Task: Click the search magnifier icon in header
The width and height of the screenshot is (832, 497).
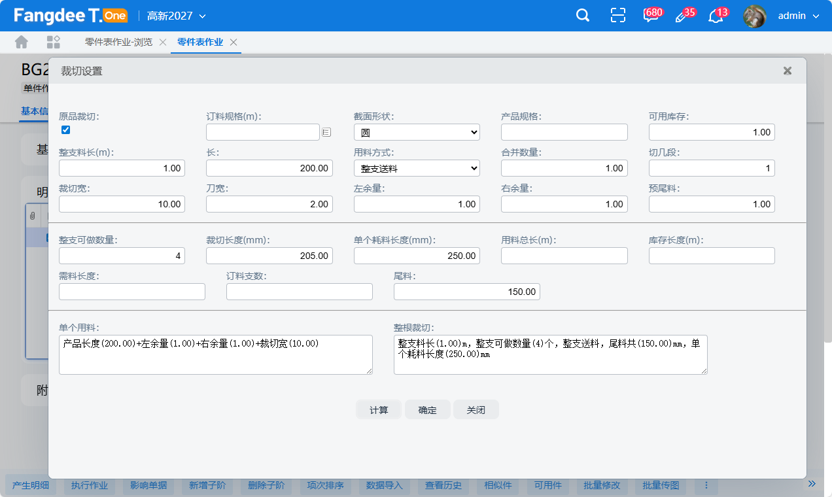Action: pyautogui.click(x=582, y=16)
